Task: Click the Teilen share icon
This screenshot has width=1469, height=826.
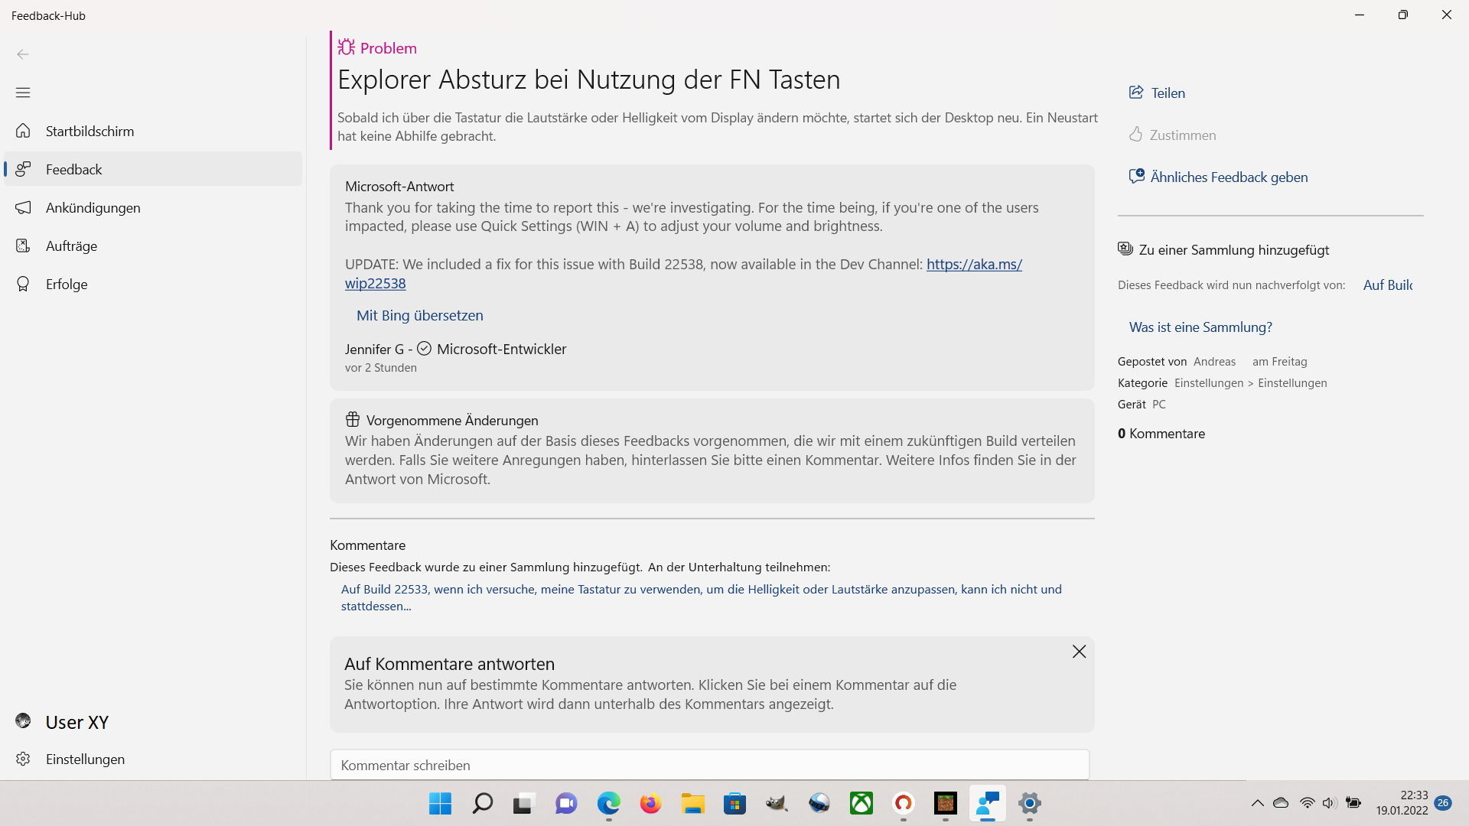Action: coord(1136,93)
